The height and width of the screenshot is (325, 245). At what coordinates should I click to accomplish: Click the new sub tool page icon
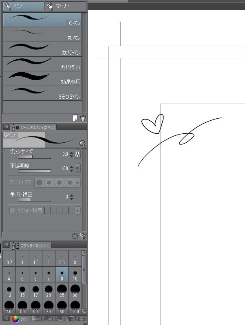(x=75, y=118)
